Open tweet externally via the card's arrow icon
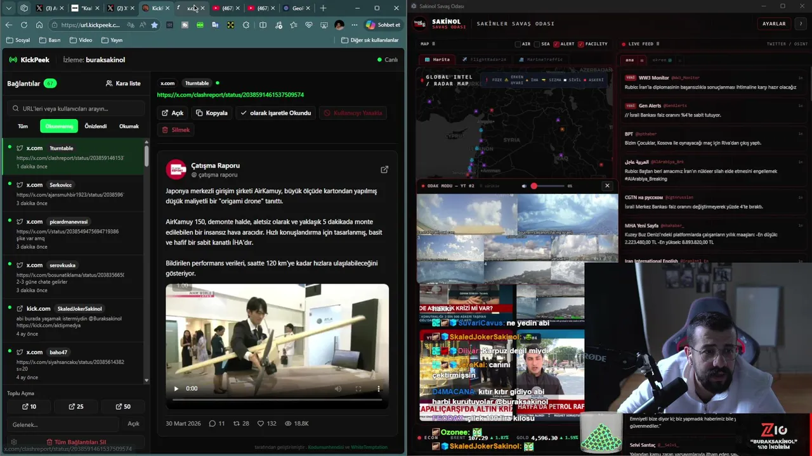This screenshot has width=812, height=456. tap(384, 170)
